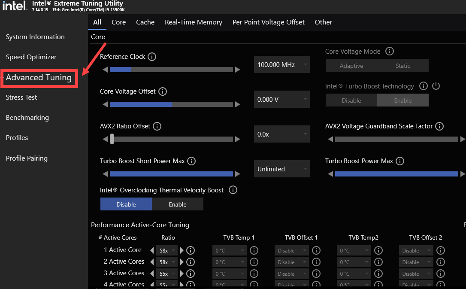Expand the 0.000 V Core Voltage Offset dropdown
The width and height of the screenshot is (466, 289).
pos(281,100)
